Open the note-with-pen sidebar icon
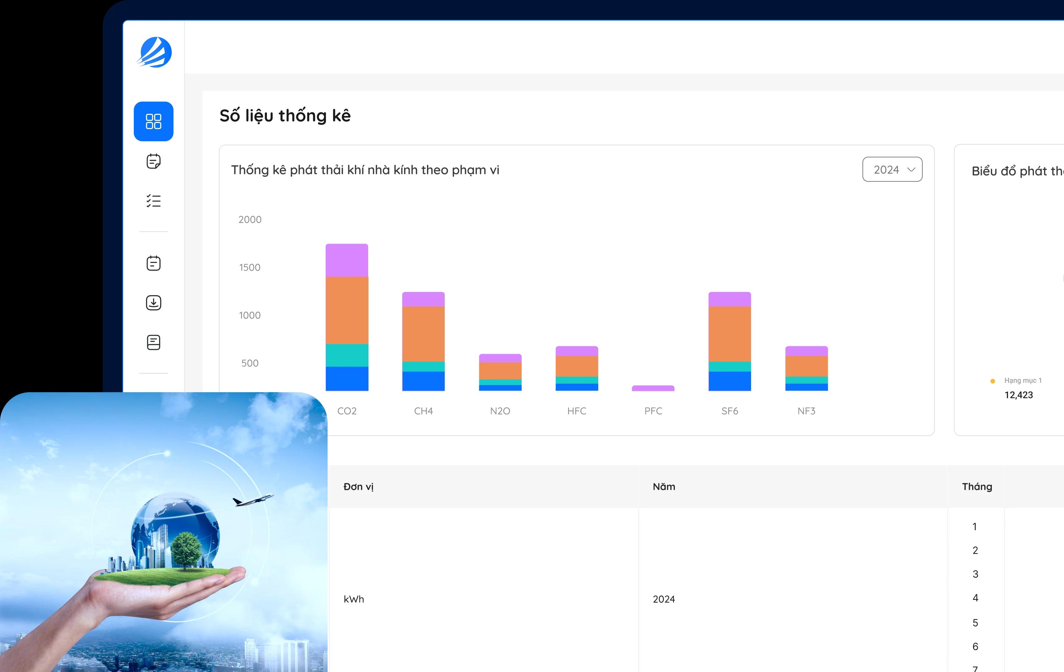 153,161
